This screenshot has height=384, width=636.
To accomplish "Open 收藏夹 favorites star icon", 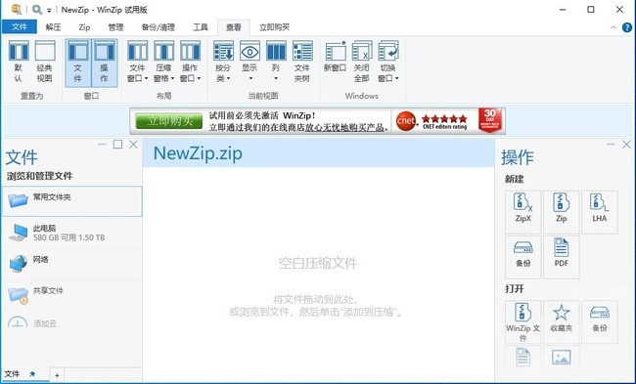I will point(562,322).
